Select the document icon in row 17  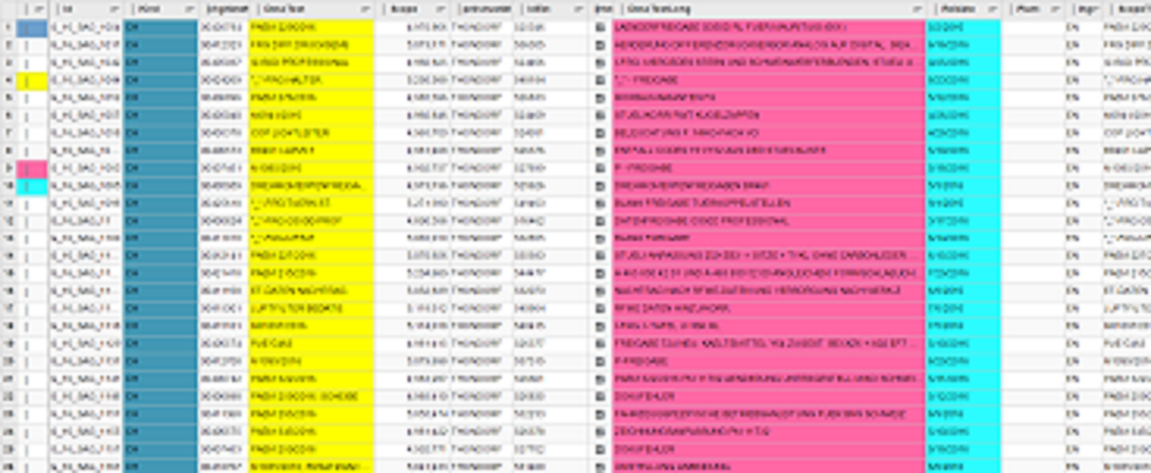600,309
